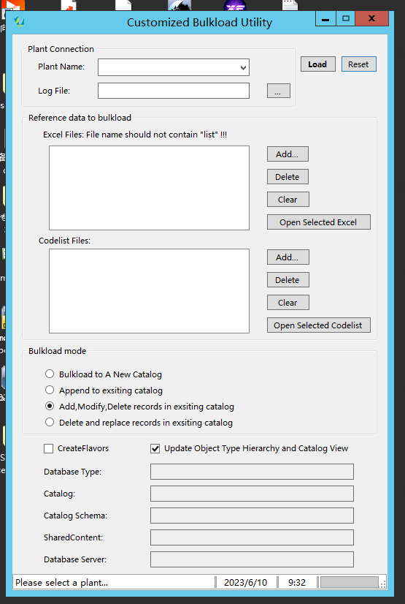Select Delete and replace records option
Viewport: 405px width, 604px height.
[x=50, y=423]
